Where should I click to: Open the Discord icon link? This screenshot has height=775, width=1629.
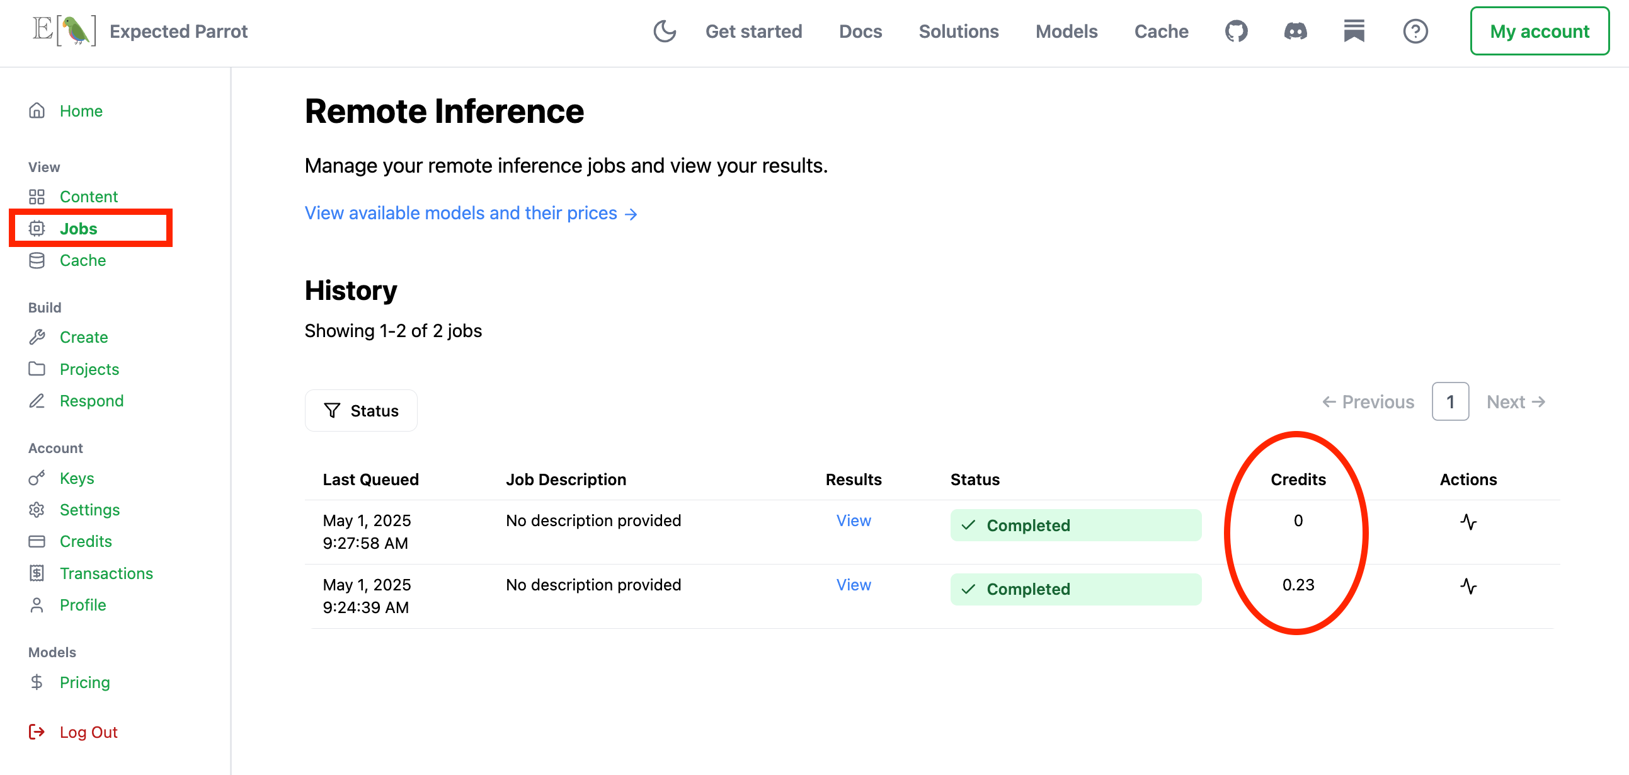click(1295, 31)
